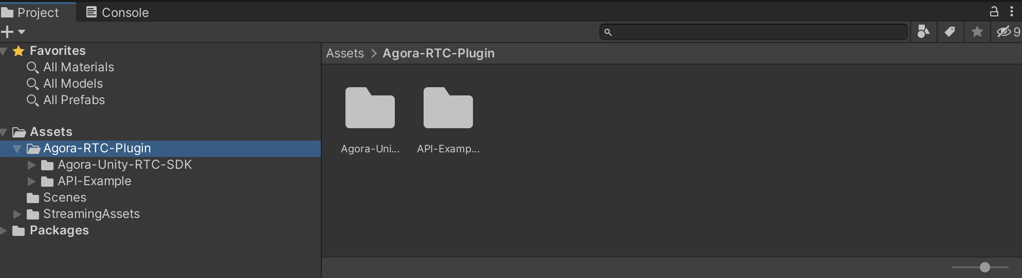Expand the API-Example tree arrow

tap(31, 182)
